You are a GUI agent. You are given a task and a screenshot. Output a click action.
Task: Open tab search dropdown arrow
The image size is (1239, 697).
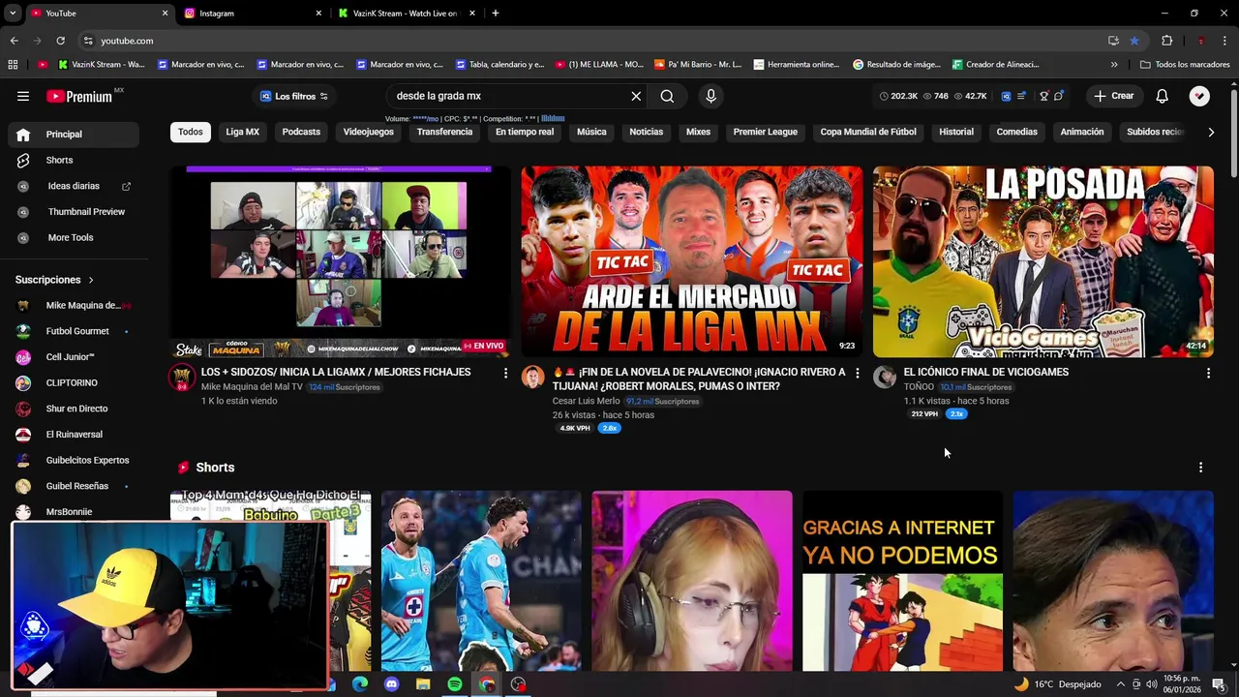[13, 14]
